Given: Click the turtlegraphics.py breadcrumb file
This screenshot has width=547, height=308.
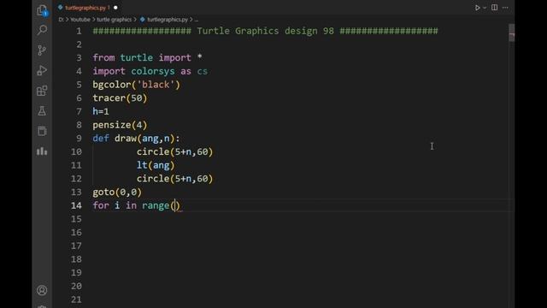Looking at the screenshot, I should coord(168,20).
